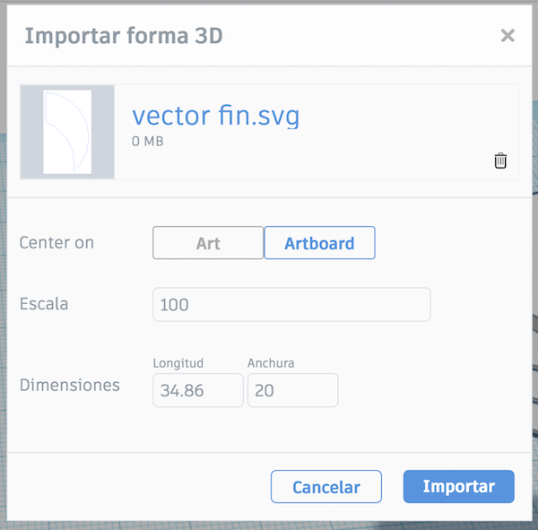Click the Cancelar button

pyautogui.click(x=326, y=487)
